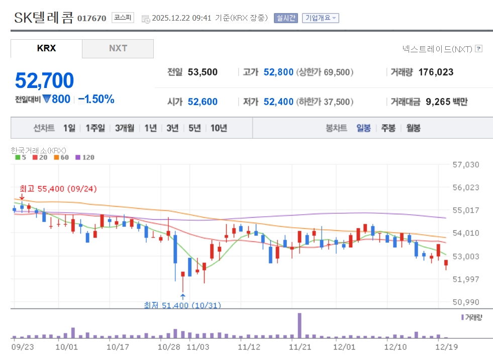Click the 코스피 market badge
This screenshot has width=493, height=358.
123,18
